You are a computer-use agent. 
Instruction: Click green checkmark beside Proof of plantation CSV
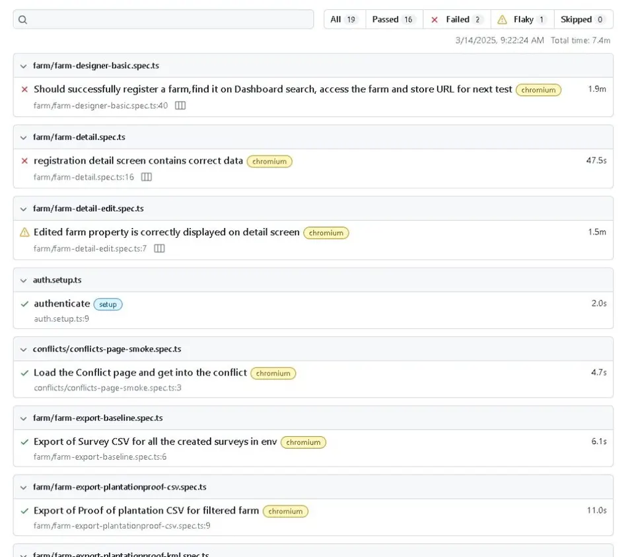click(x=24, y=511)
